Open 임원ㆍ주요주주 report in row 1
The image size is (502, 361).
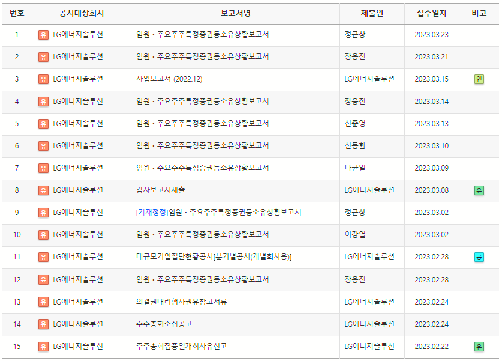click(x=202, y=34)
